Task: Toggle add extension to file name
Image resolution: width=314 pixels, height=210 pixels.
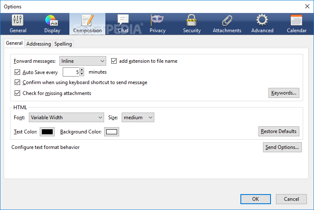Action: (114, 61)
